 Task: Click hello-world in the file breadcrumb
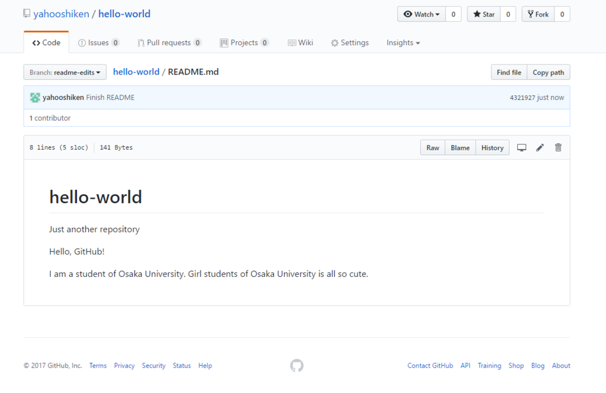coord(136,72)
